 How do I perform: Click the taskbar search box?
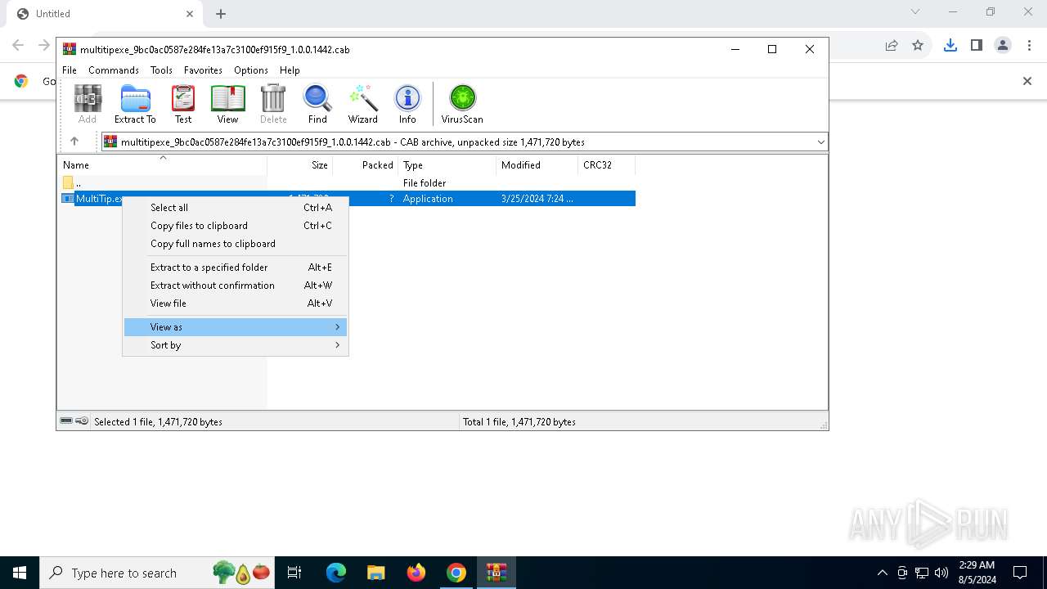tap(158, 573)
